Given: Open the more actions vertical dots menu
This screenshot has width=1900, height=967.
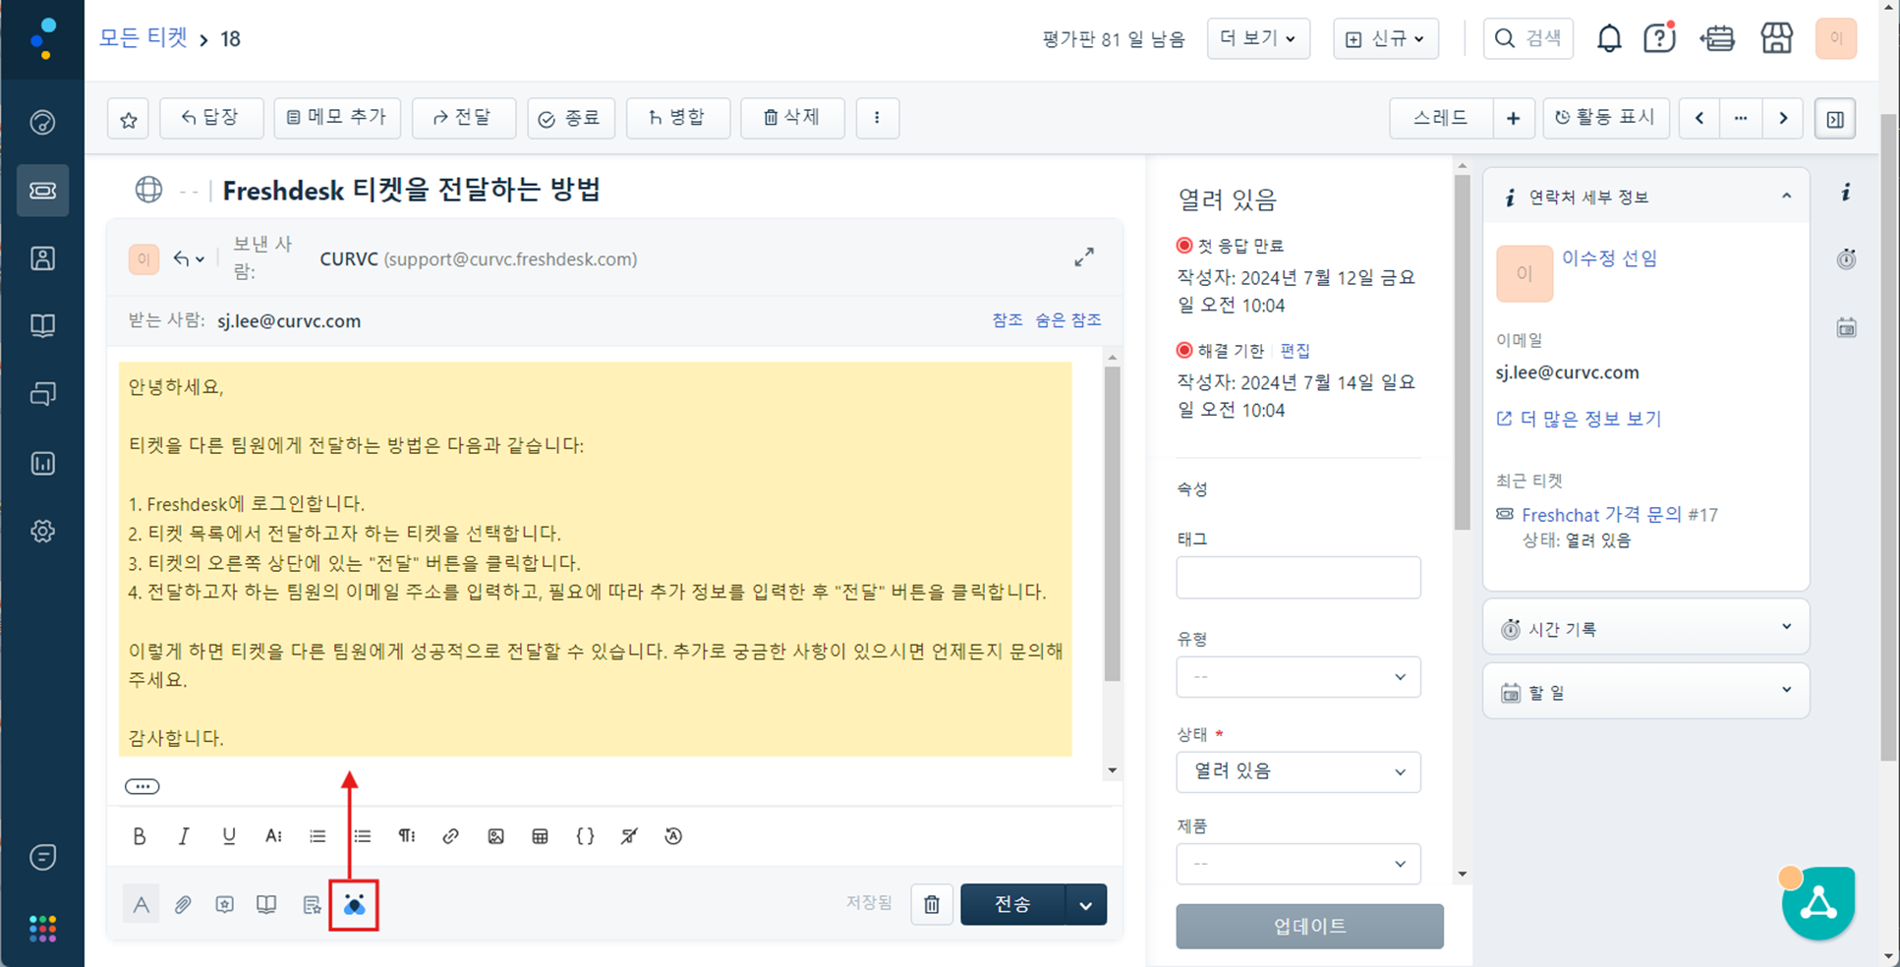Looking at the screenshot, I should (x=878, y=118).
